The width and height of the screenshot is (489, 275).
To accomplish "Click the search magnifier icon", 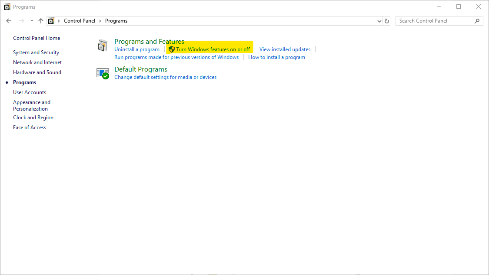I will 477,21.
